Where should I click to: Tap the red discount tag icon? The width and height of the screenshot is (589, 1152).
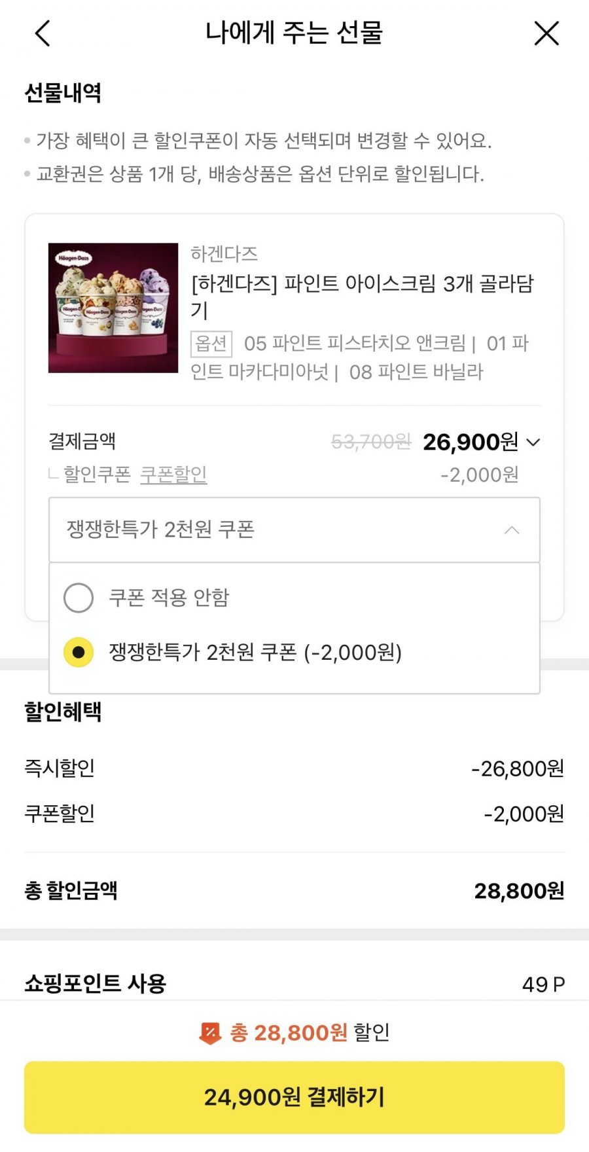pyautogui.click(x=209, y=1033)
